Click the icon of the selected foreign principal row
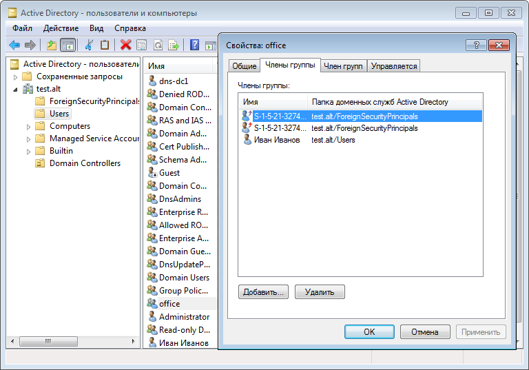The image size is (529, 370). [247, 116]
